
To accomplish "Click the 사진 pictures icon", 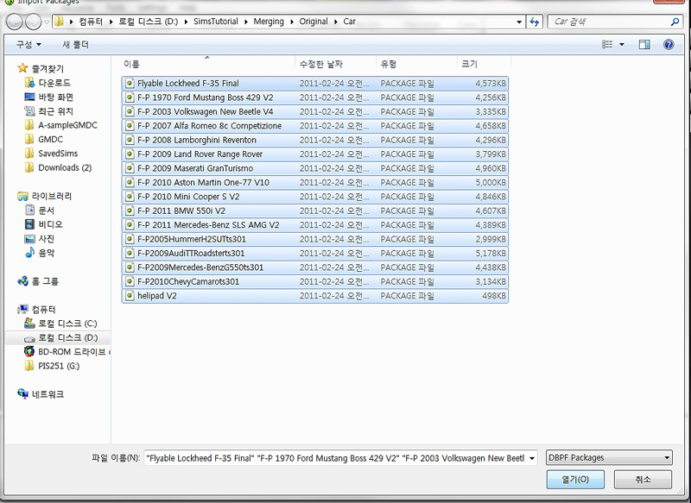I will tap(29, 238).
